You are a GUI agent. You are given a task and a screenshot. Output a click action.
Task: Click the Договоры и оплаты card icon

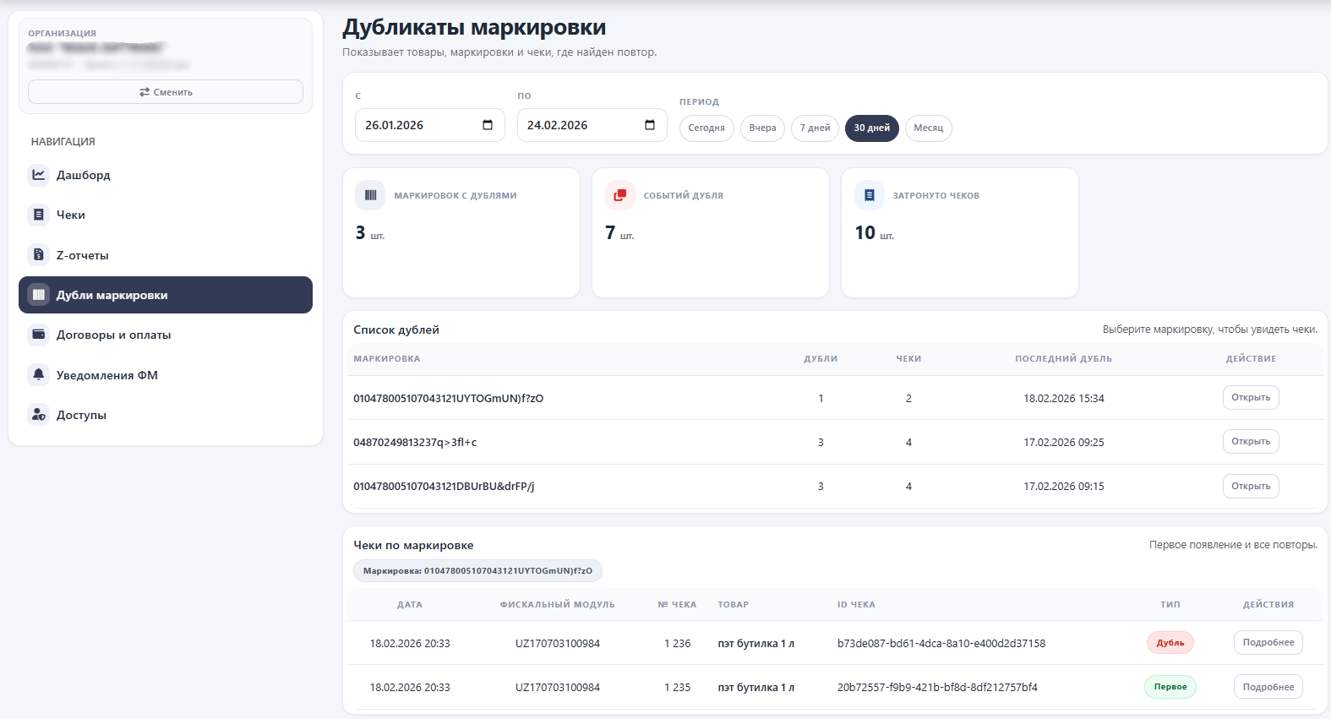(x=39, y=335)
